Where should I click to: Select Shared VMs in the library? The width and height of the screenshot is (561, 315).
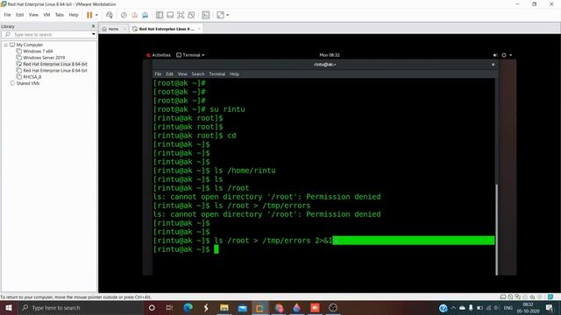click(x=27, y=83)
